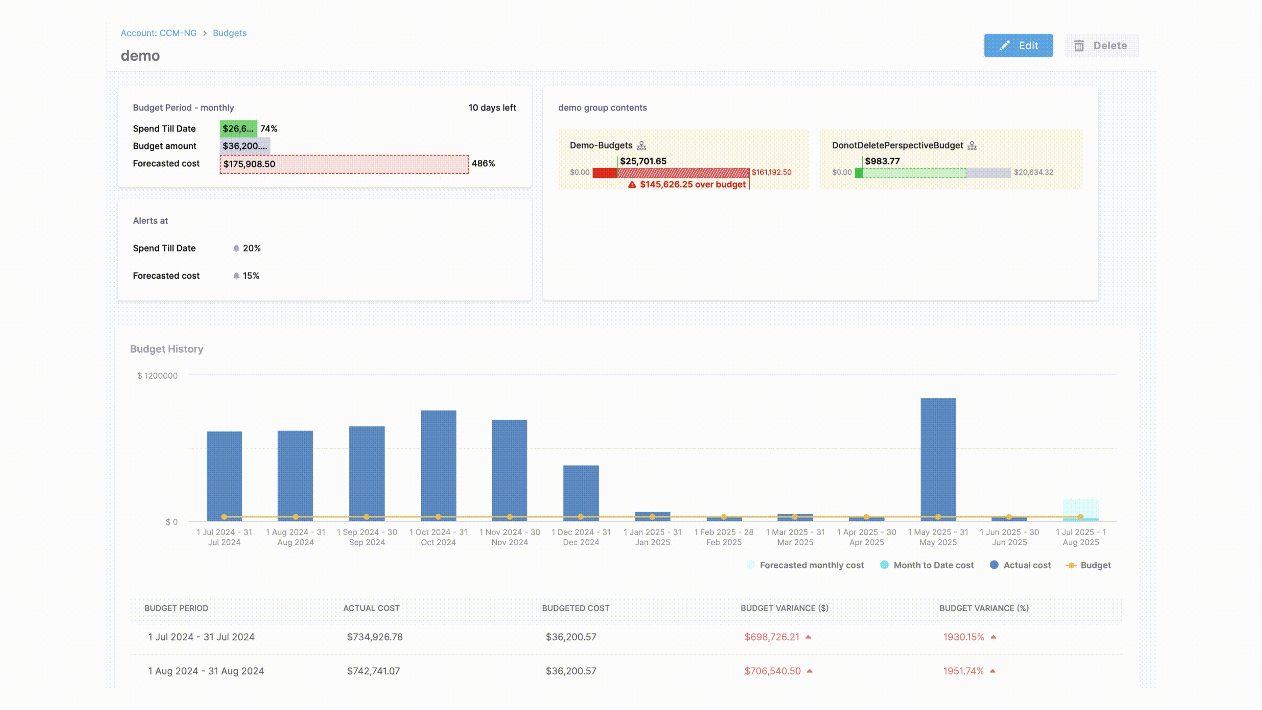Click hierarchy icon next to Demo-Budgets
Viewport: 1262px width, 710px height.
(x=641, y=146)
